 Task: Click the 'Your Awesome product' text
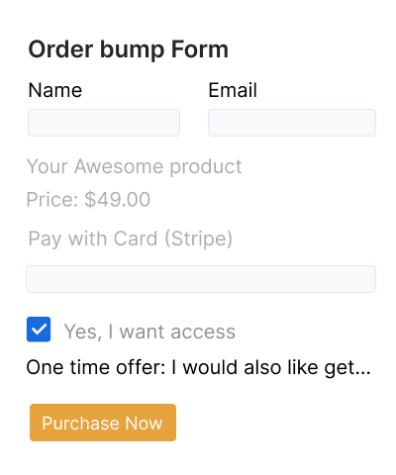click(134, 166)
